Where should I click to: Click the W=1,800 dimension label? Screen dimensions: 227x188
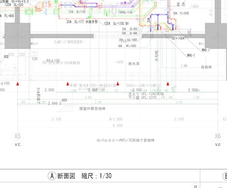pos(116,119)
